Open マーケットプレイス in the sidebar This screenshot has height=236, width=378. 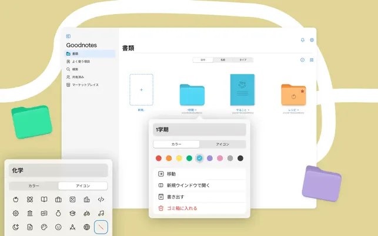click(x=90, y=85)
